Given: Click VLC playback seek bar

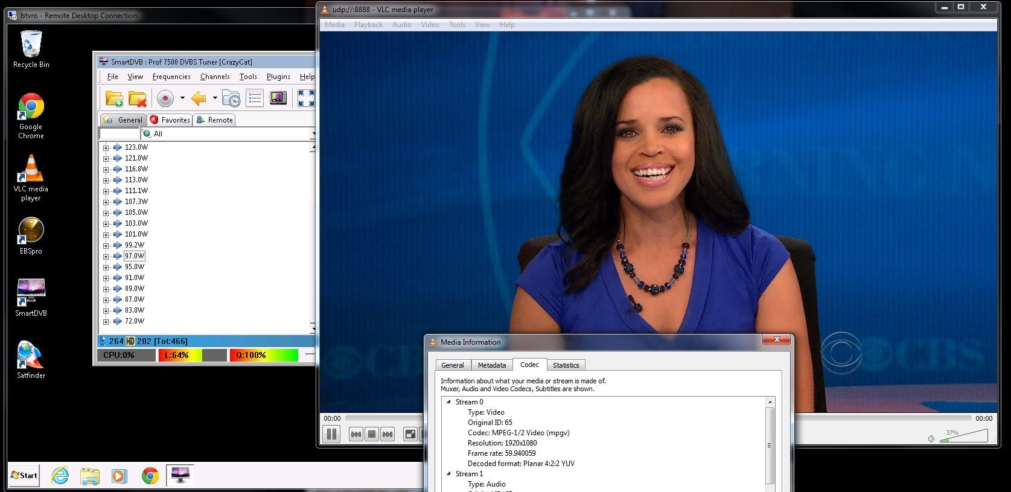Looking at the screenshot, I should point(659,418).
